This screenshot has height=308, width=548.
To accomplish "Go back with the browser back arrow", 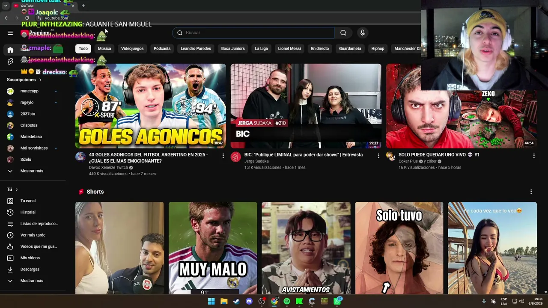I will pos(6,18).
